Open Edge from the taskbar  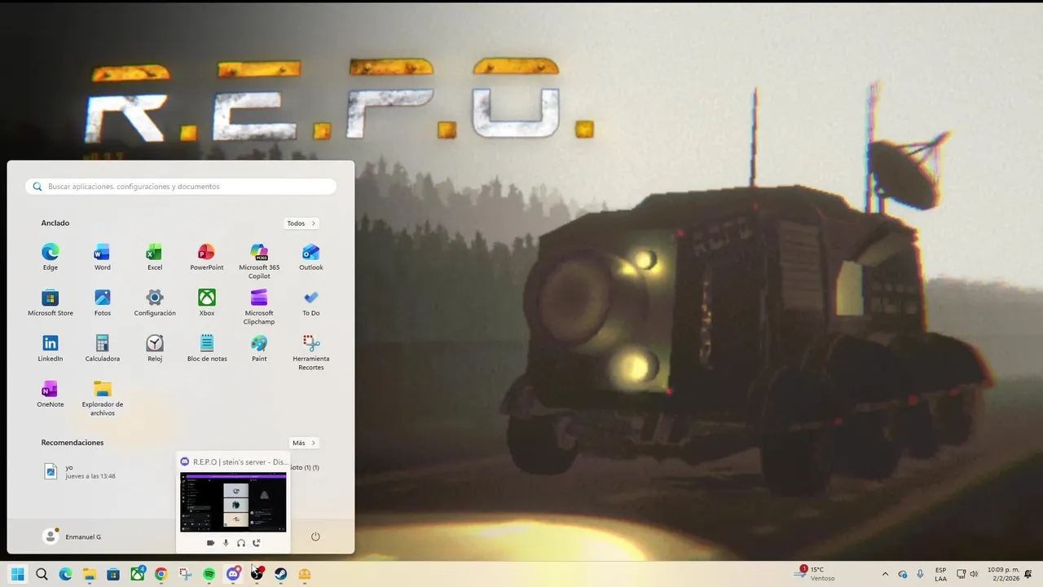(x=65, y=574)
